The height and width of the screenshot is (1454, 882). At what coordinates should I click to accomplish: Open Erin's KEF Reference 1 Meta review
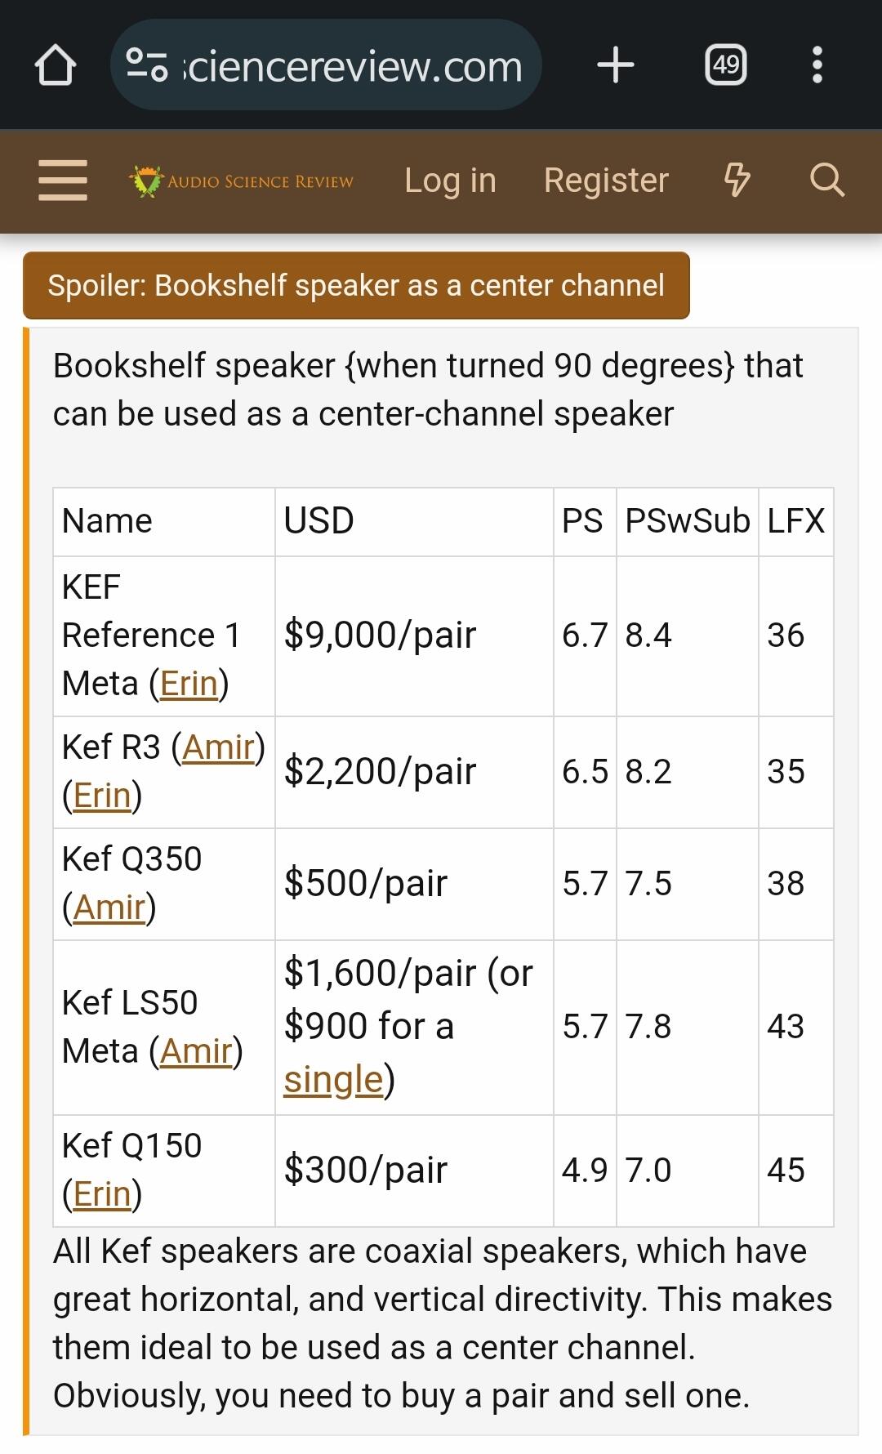189,684
